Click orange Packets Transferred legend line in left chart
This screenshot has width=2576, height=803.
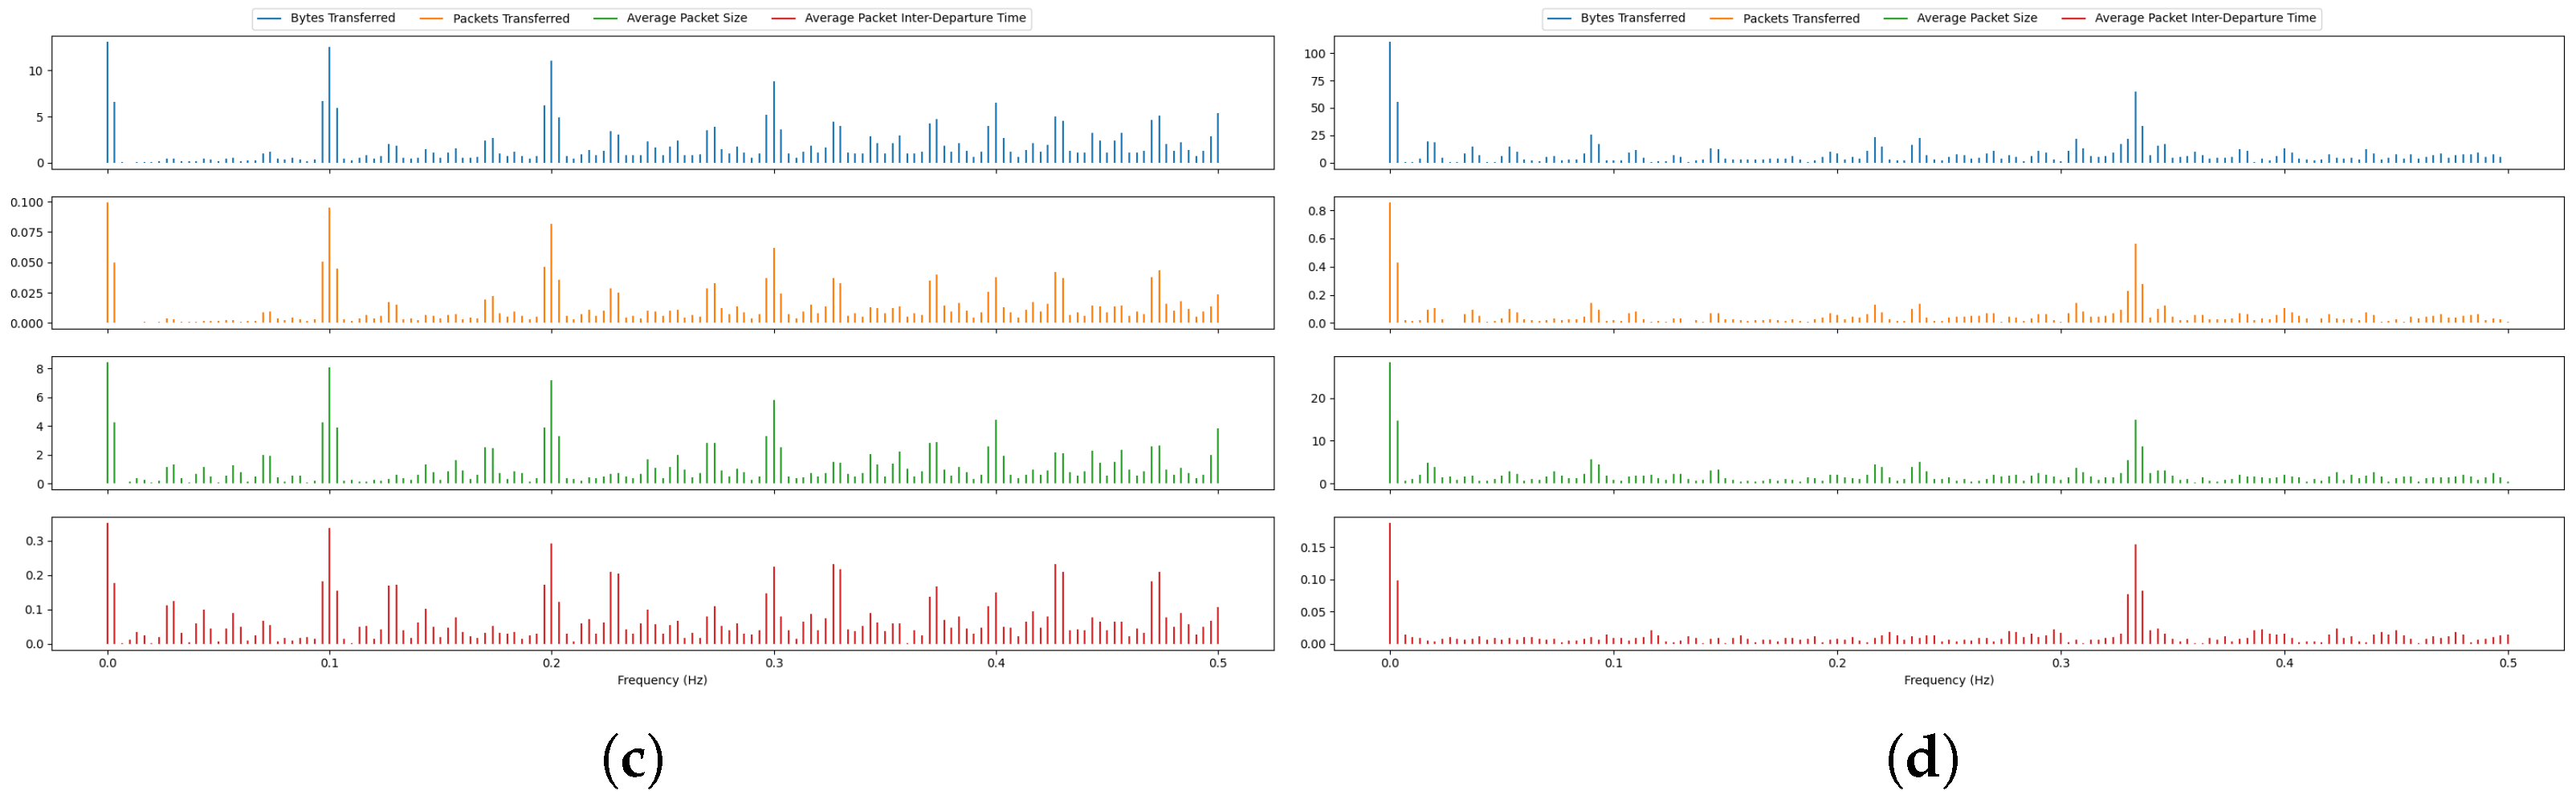[431, 18]
